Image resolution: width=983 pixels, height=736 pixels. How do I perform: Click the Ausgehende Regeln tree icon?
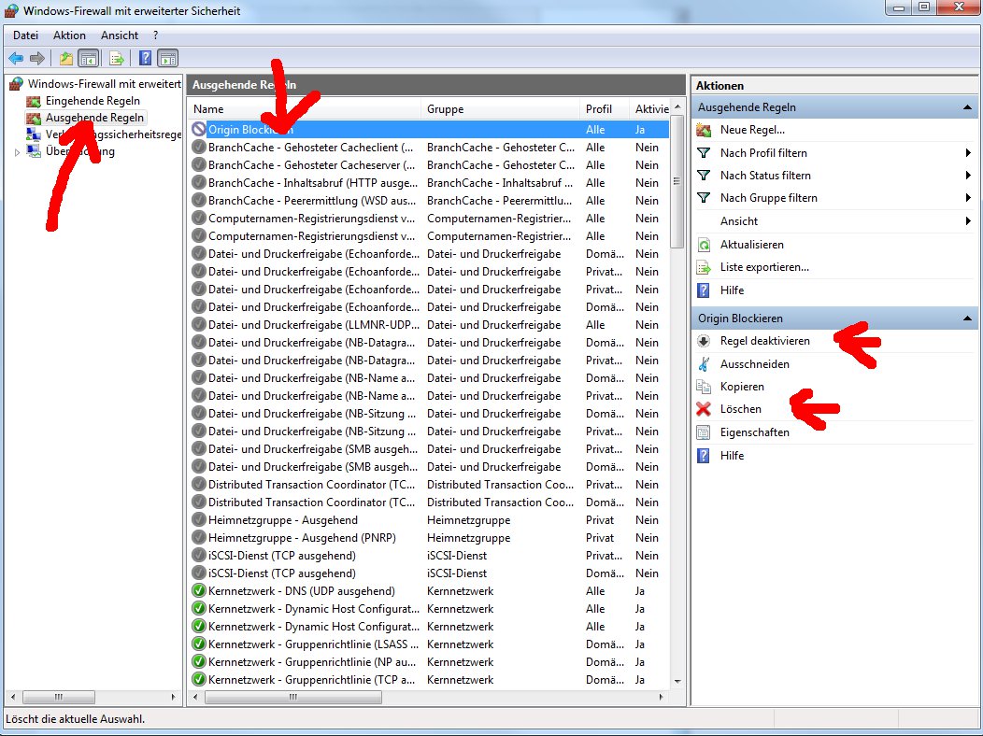(34, 118)
